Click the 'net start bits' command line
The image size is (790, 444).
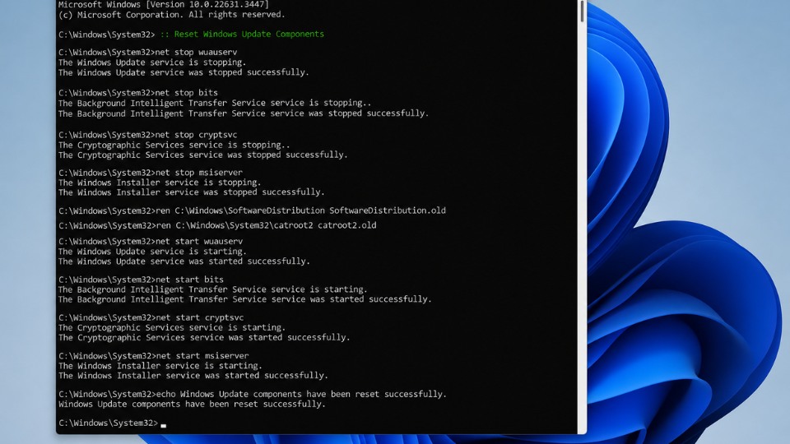pos(141,280)
